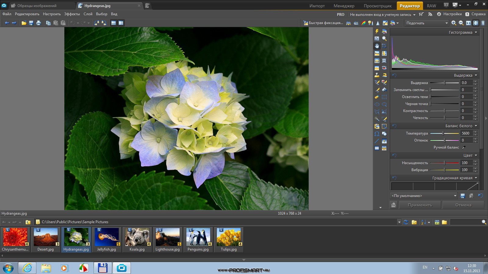
Task: Select the Align Horizon tool
Action: tap(377, 53)
